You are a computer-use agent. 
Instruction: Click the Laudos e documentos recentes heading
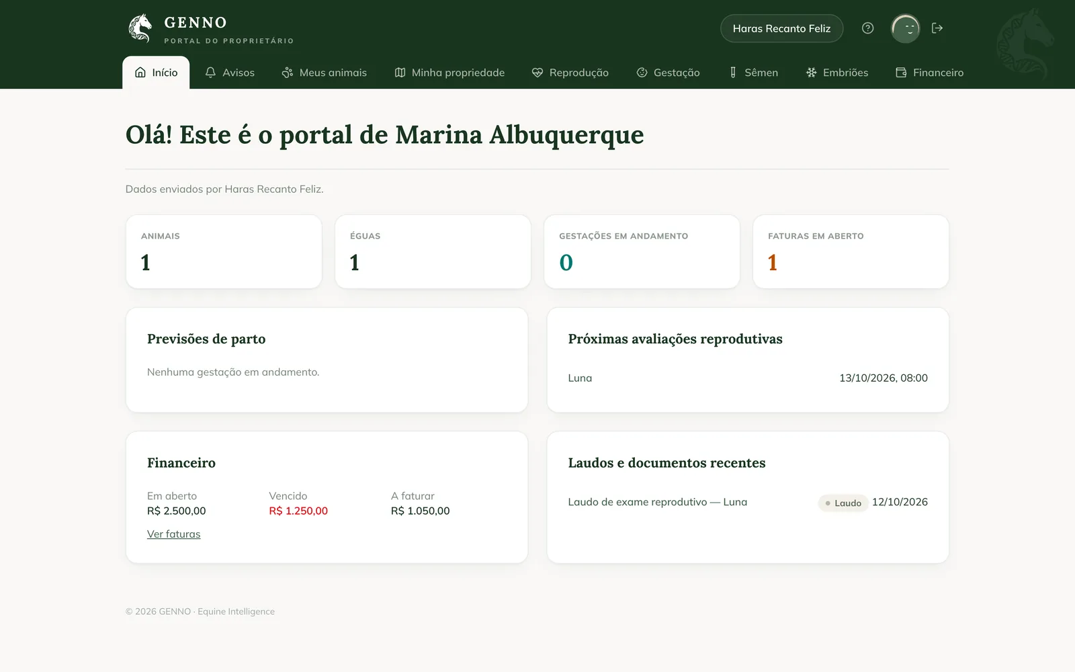(666, 463)
